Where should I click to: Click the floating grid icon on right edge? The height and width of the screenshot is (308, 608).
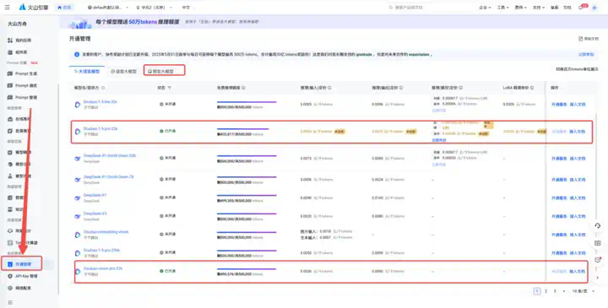pos(598,243)
